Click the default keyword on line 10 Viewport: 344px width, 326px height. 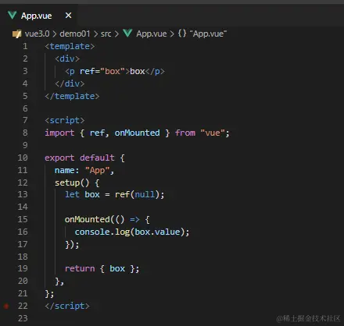[97, 158]
